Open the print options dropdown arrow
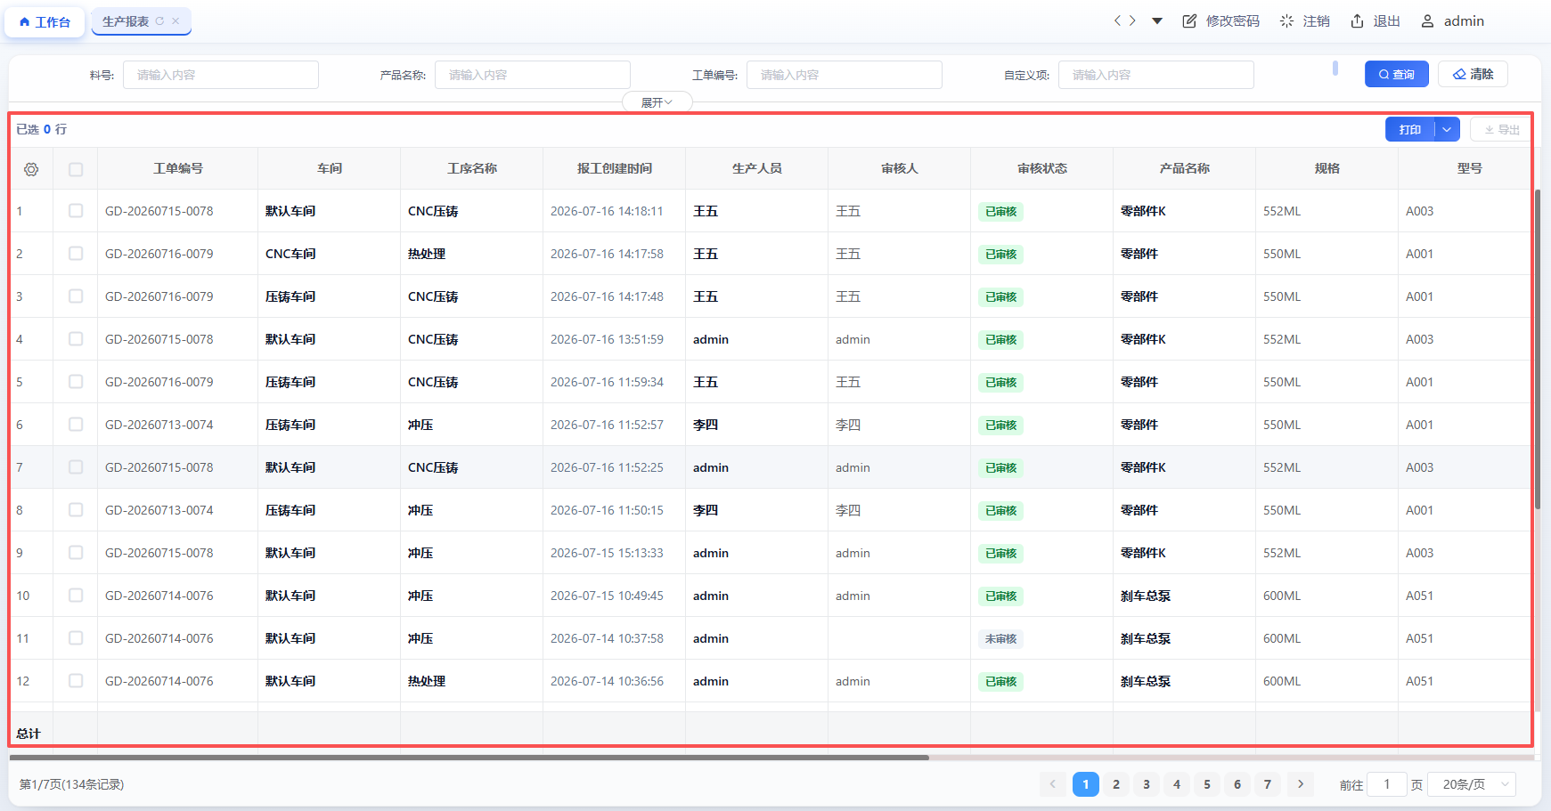Viewport: 1551px width, 811px height. tap(1448, 129)
